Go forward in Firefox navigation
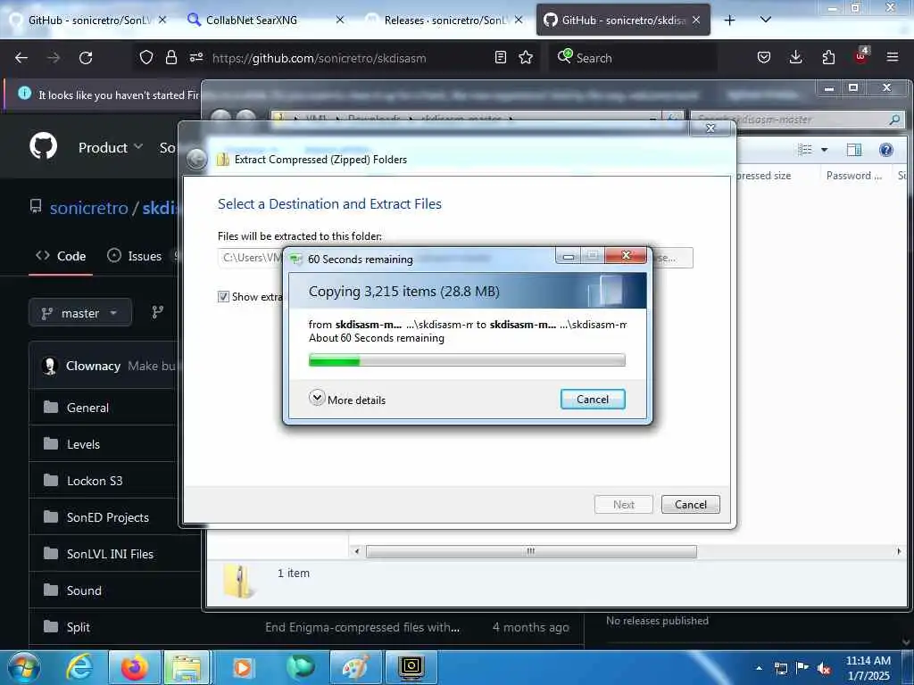 coord(54,58)
